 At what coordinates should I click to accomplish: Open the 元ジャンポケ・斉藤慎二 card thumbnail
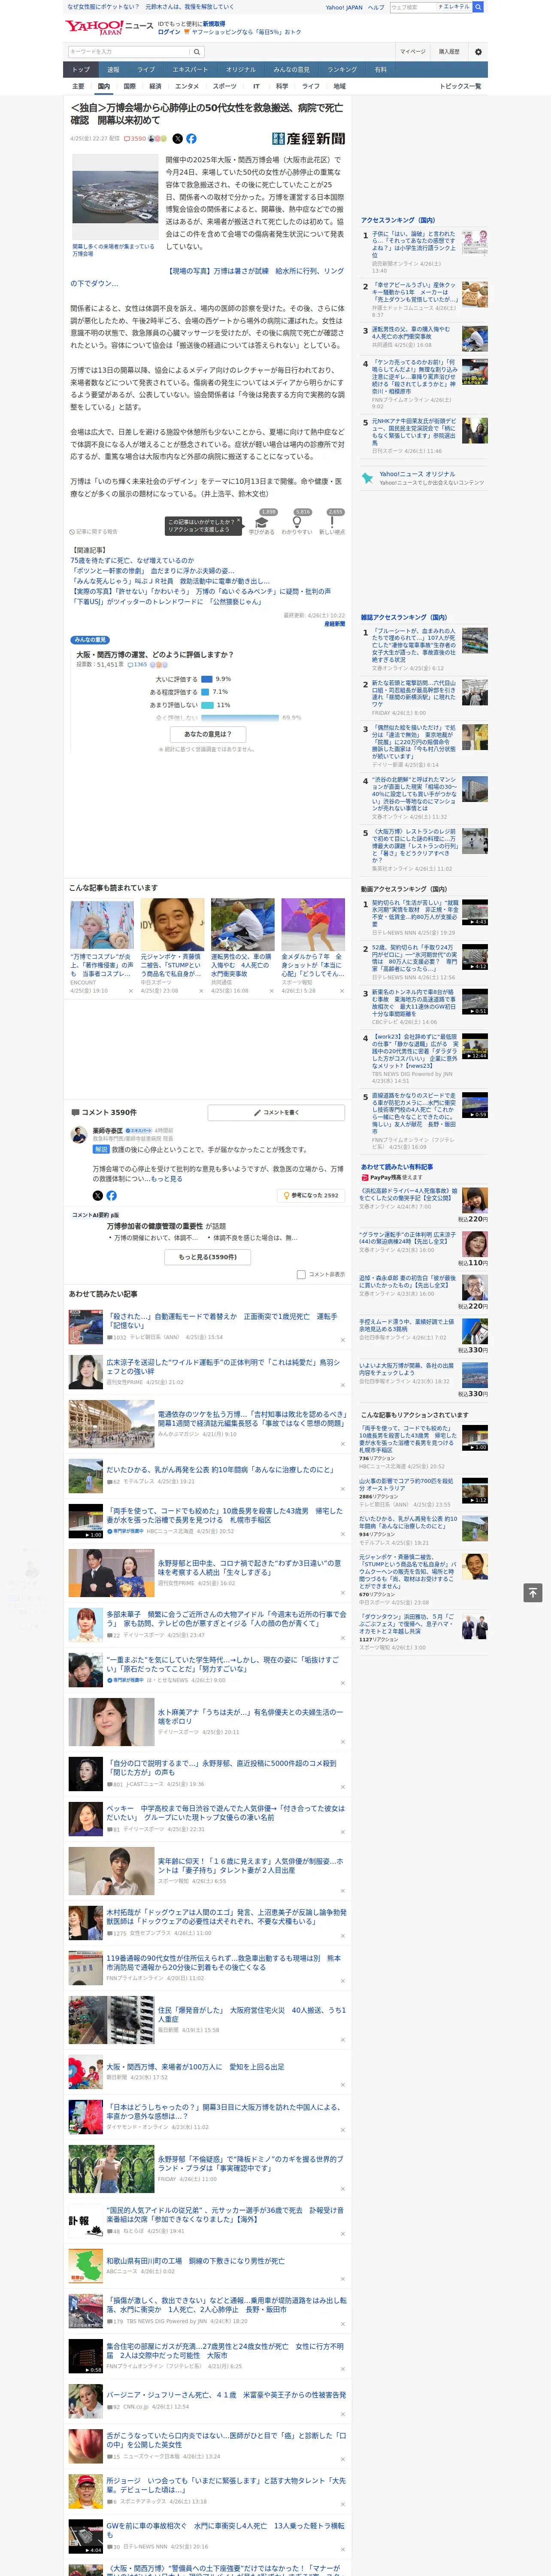tap(172, 925)
